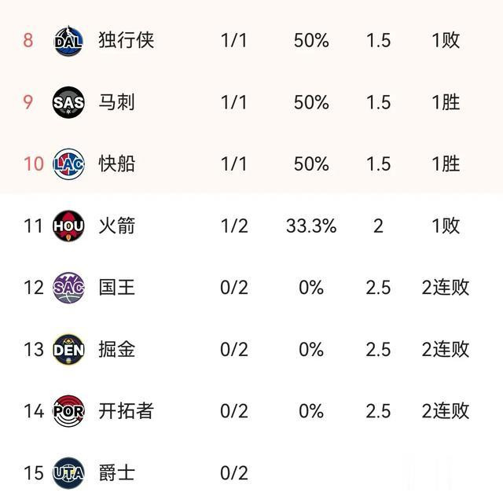Click the 2连败 streak for 国王
The image size is (503, 496).
click(446, 288)
